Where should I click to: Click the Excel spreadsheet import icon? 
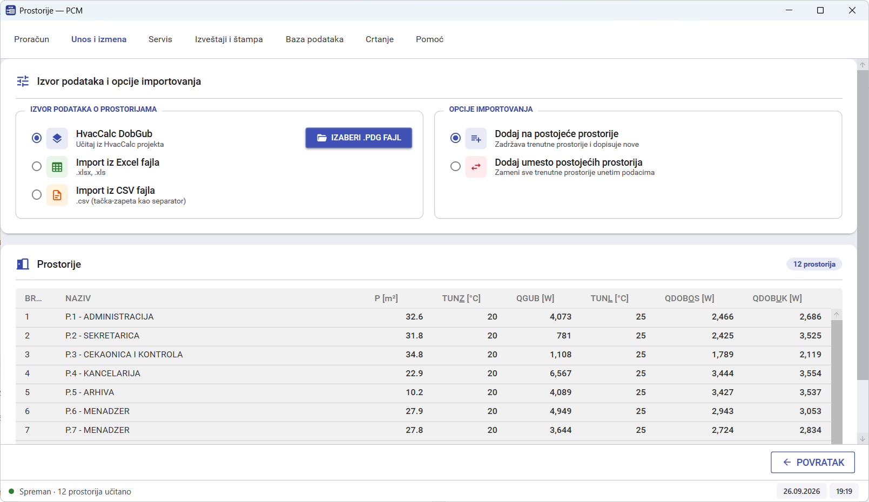pyautogui.click(x=57, y=167)
